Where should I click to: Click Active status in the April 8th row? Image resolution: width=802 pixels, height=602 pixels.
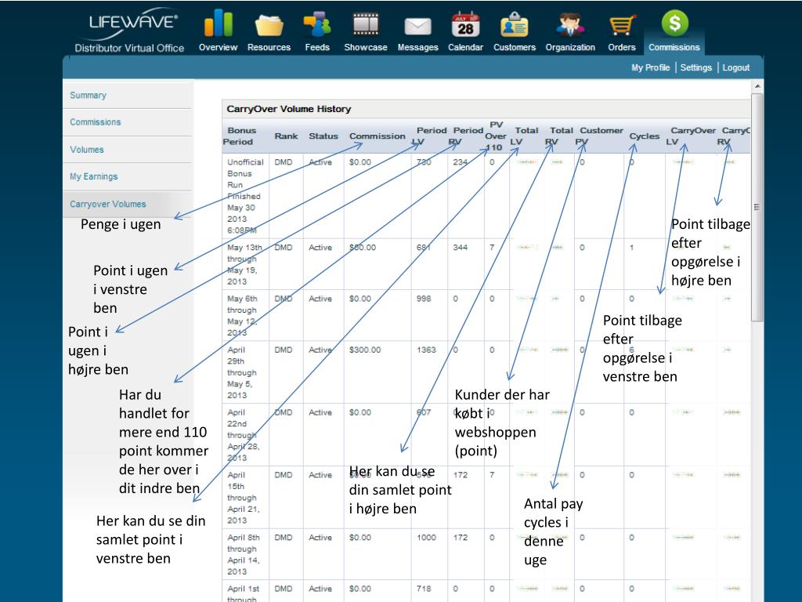pos(320,538)
